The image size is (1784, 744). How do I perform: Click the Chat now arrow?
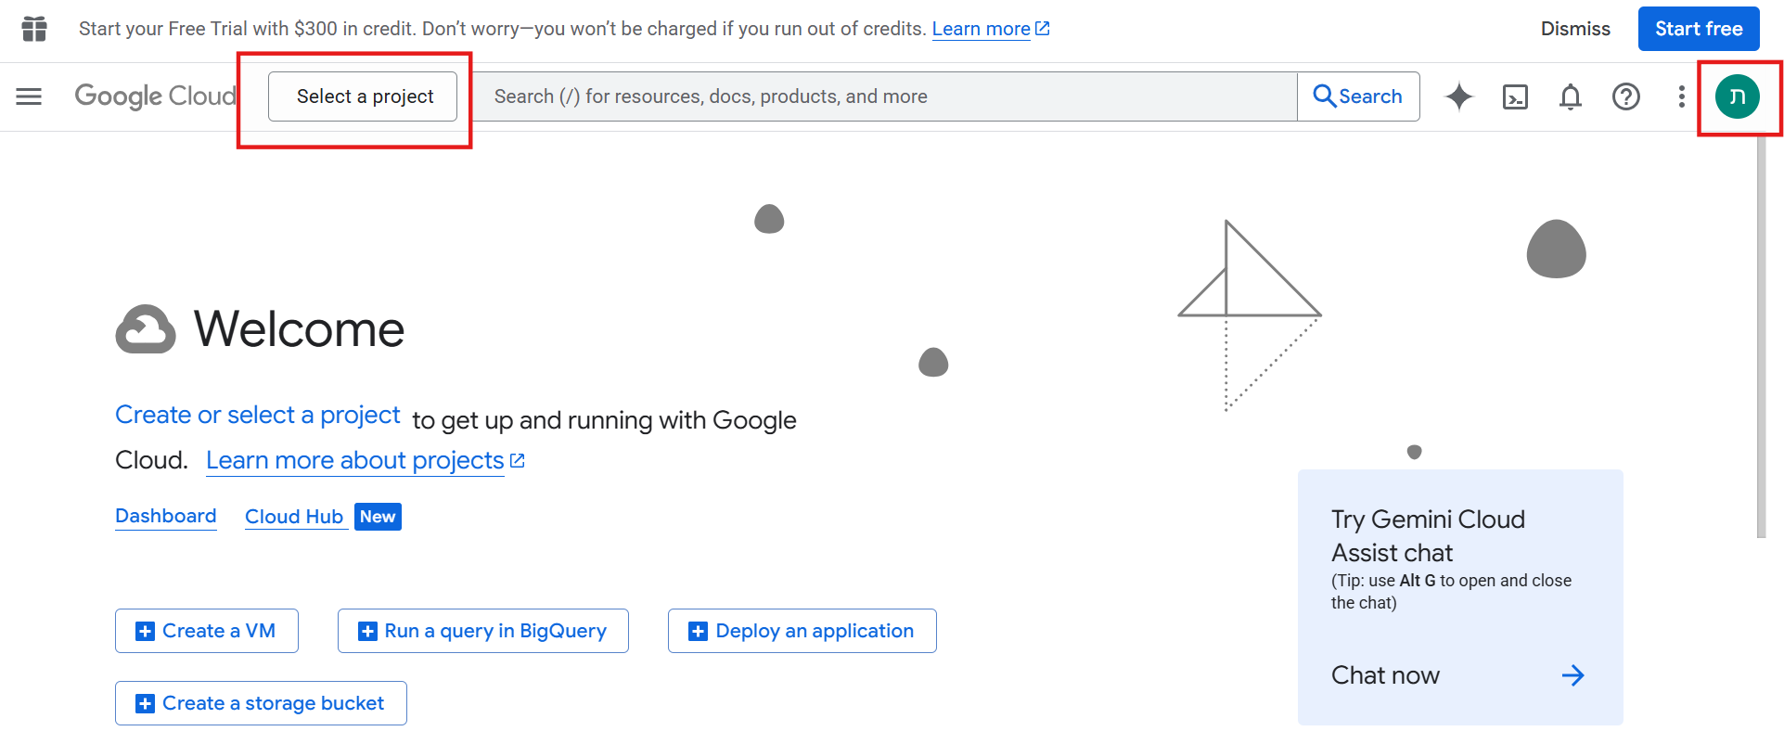(1572, 675)
